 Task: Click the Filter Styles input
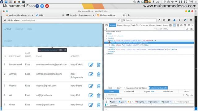click(x=143, y=95)
